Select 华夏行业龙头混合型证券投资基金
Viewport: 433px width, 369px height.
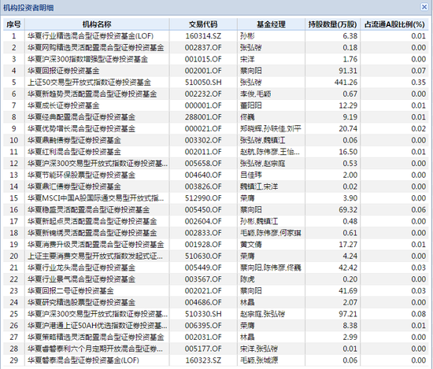[216, 268]
